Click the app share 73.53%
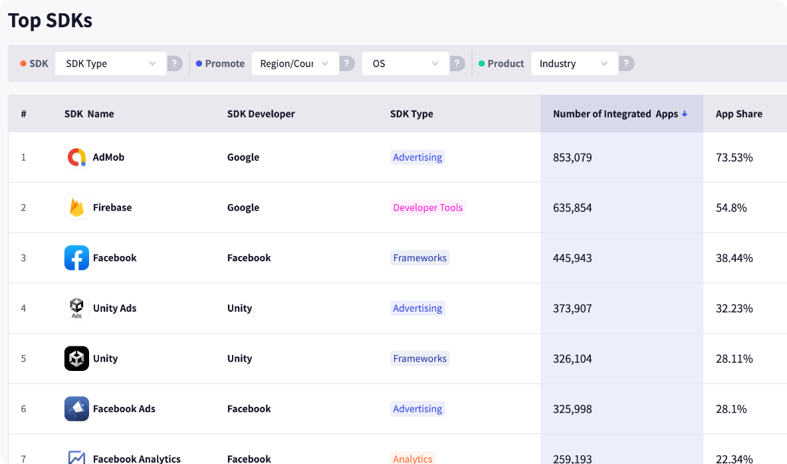Viewport: 787px width, 464px height. click(734, 157)
